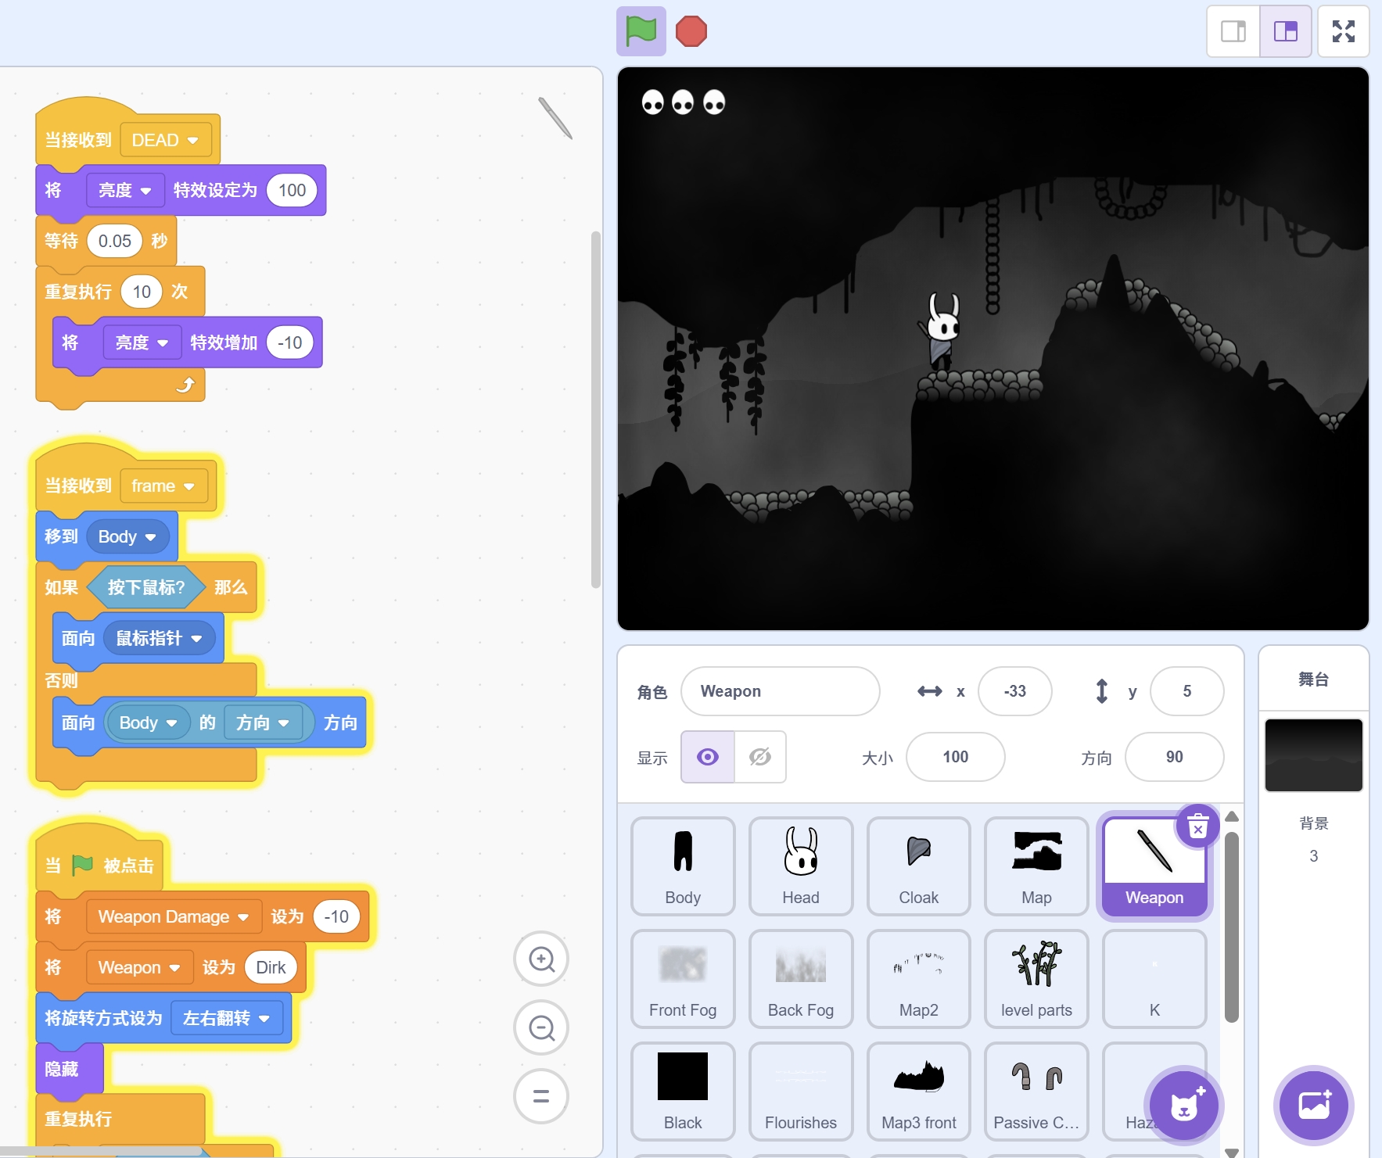Reset workspace zoom with equals button
The width and height of the screenshot is (1382, 1158).
541,1096
